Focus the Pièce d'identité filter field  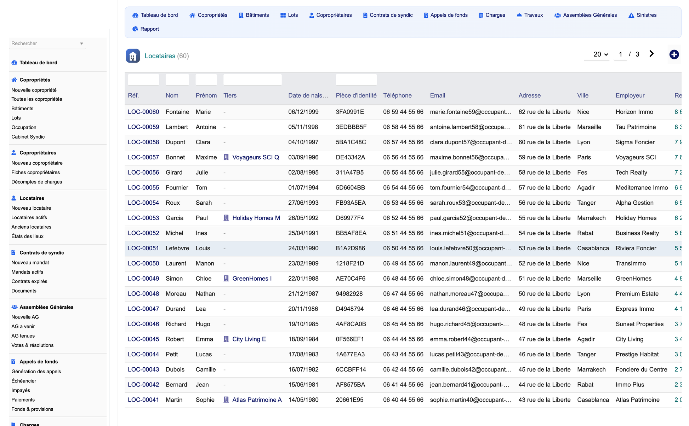(356, 80)
